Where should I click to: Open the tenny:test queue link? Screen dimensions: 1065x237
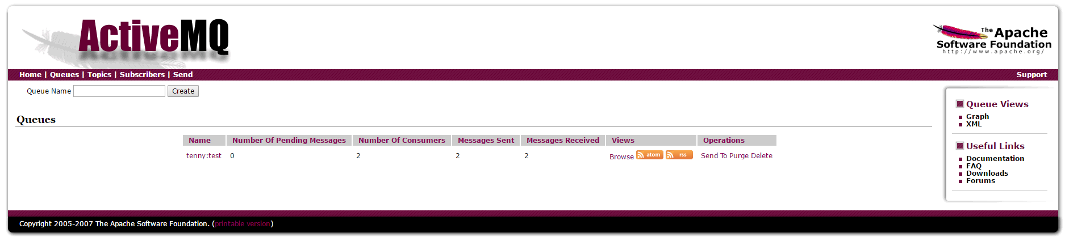coord(204,156)
